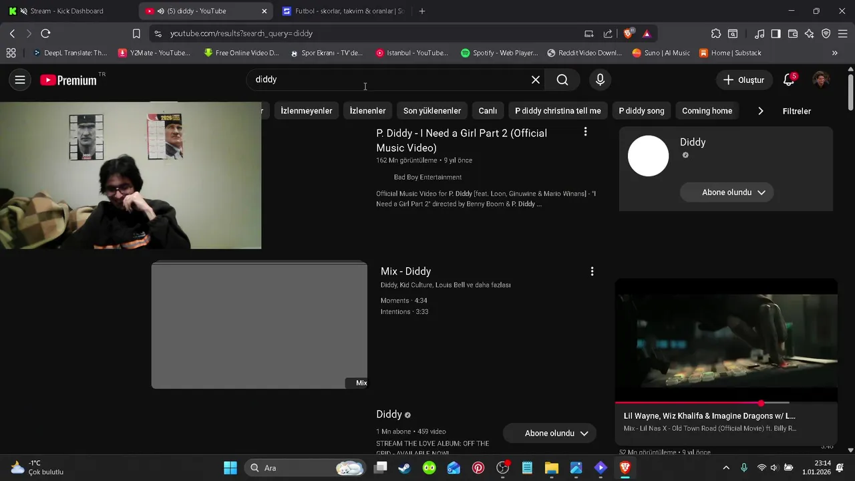Open options for Mix - Diddy
The width and height of the screenshot is (855, 481).
592,271
